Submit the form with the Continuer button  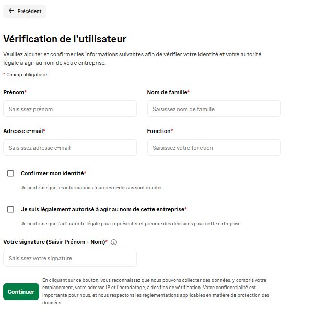(x=21, y=292)
